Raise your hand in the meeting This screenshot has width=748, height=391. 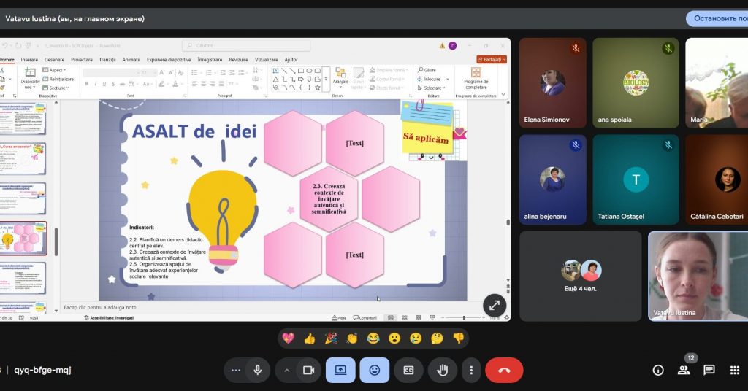tap(442, 370)
